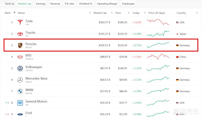Sort table by Rank column arrow
This screenshot has width=202, height=119.
(x=14, y=13)
